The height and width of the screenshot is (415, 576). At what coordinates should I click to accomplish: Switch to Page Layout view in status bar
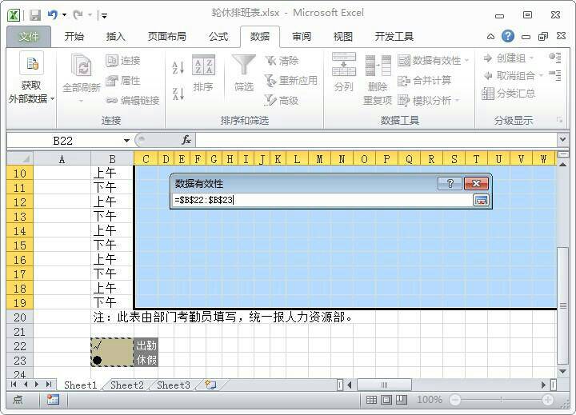pos(386,400)
